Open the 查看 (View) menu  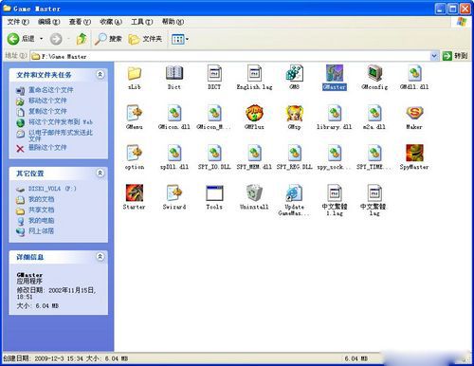click(80, 22)
